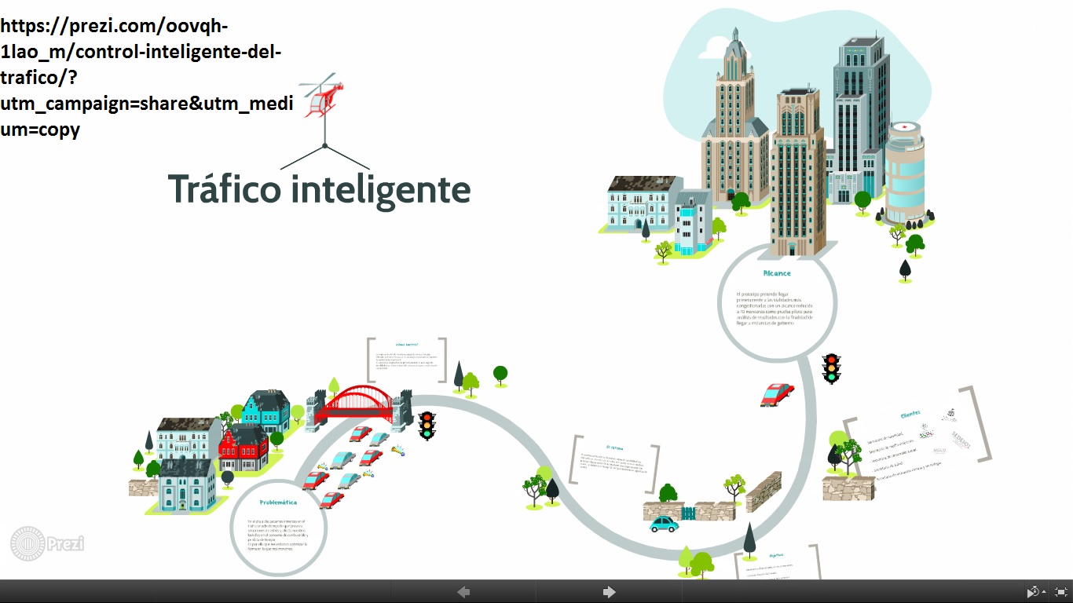
Task: Click the government crest logo near Clientes heading
Action: pyautogui.click(x=950, y=414)
